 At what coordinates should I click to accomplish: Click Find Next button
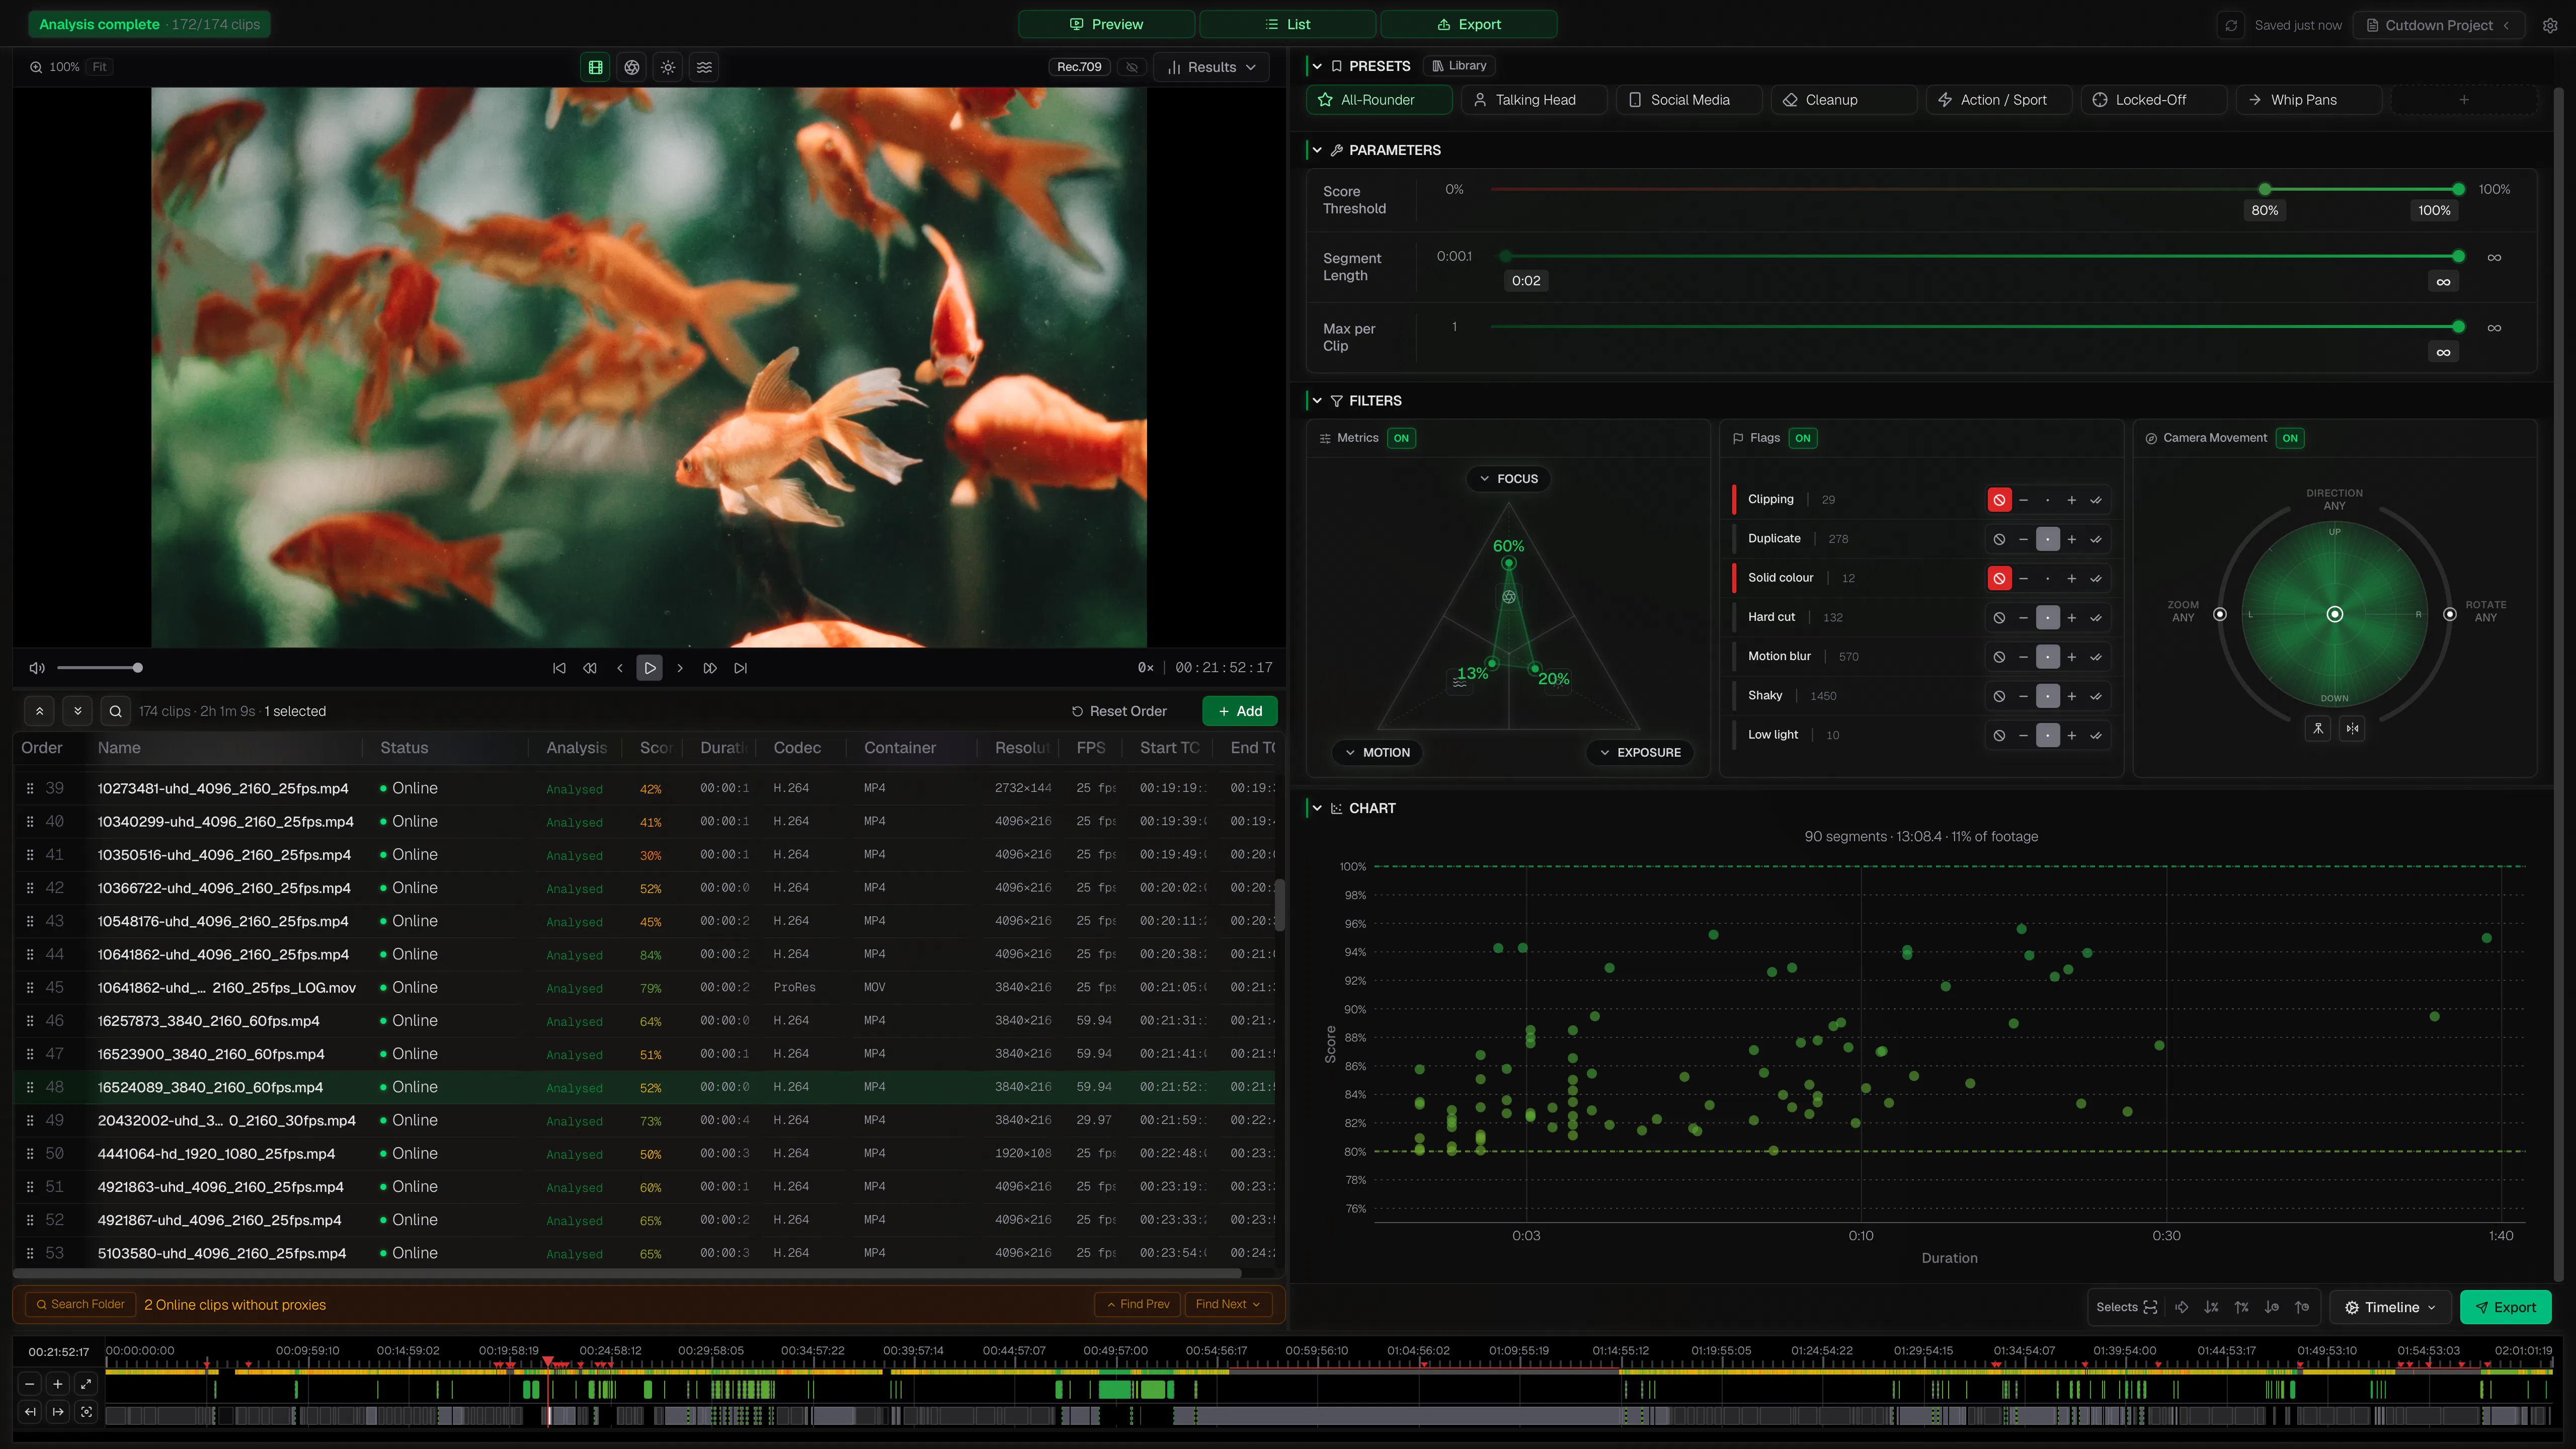coord(1228,1304)
